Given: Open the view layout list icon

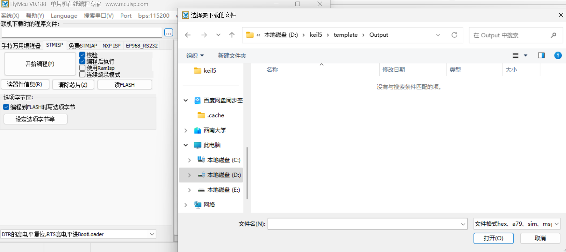Looking at the screenshot, I should (x=516, y=56).
